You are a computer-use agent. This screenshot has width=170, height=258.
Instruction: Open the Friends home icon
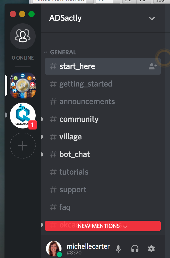[x=23, y=36]
